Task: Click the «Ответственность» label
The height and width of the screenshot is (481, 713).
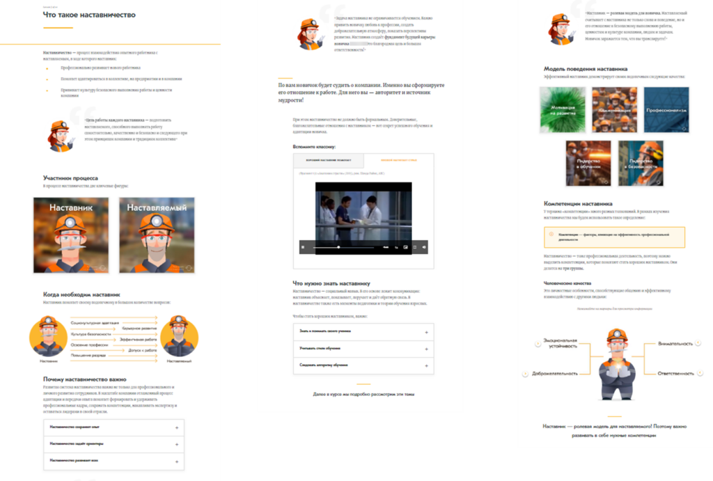Action: [675, 374]
